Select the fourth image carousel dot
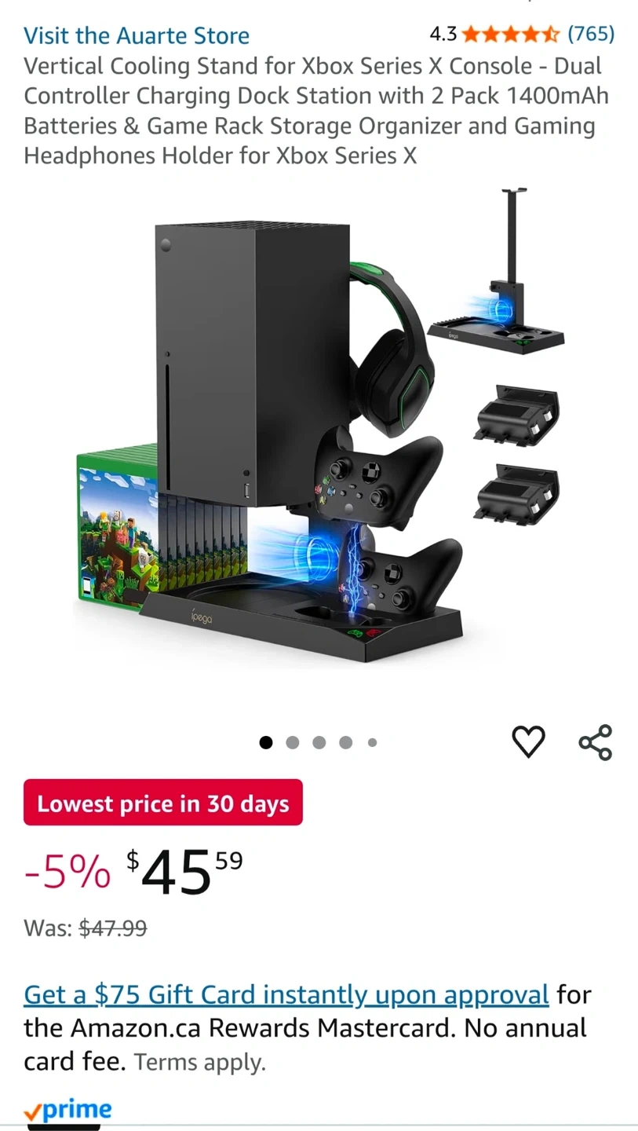The image size is (638, 1131). click(x=346, y=742)
